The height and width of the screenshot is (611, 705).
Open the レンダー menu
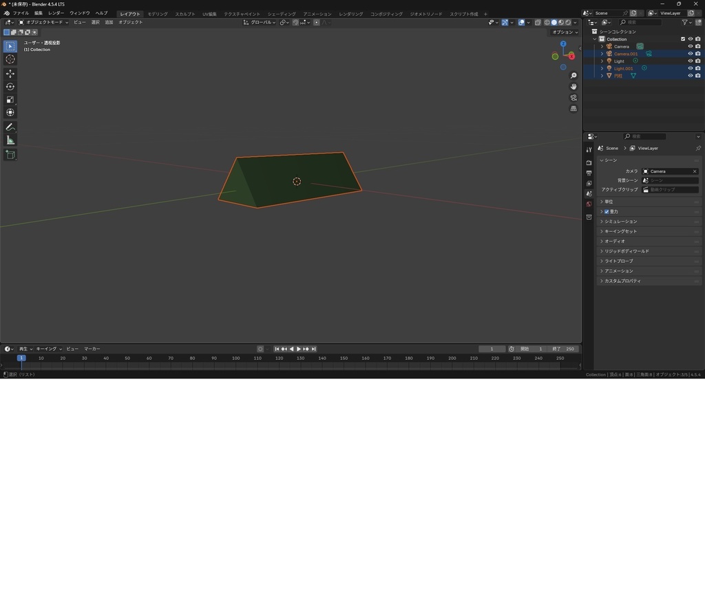point(56,14)
